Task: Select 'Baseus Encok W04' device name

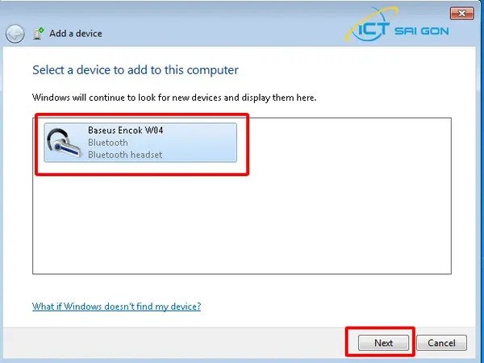Action: 125,130
